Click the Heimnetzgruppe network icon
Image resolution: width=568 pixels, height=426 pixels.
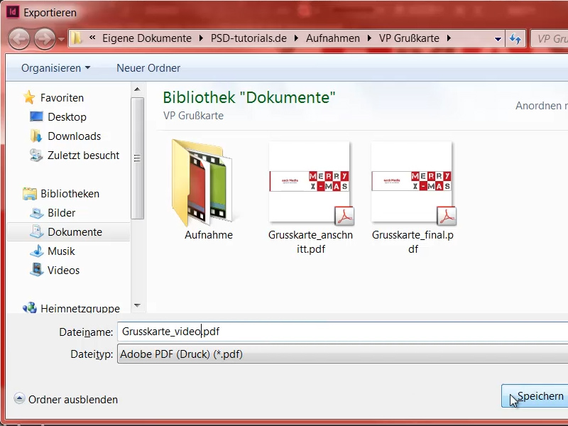[30, 308]
